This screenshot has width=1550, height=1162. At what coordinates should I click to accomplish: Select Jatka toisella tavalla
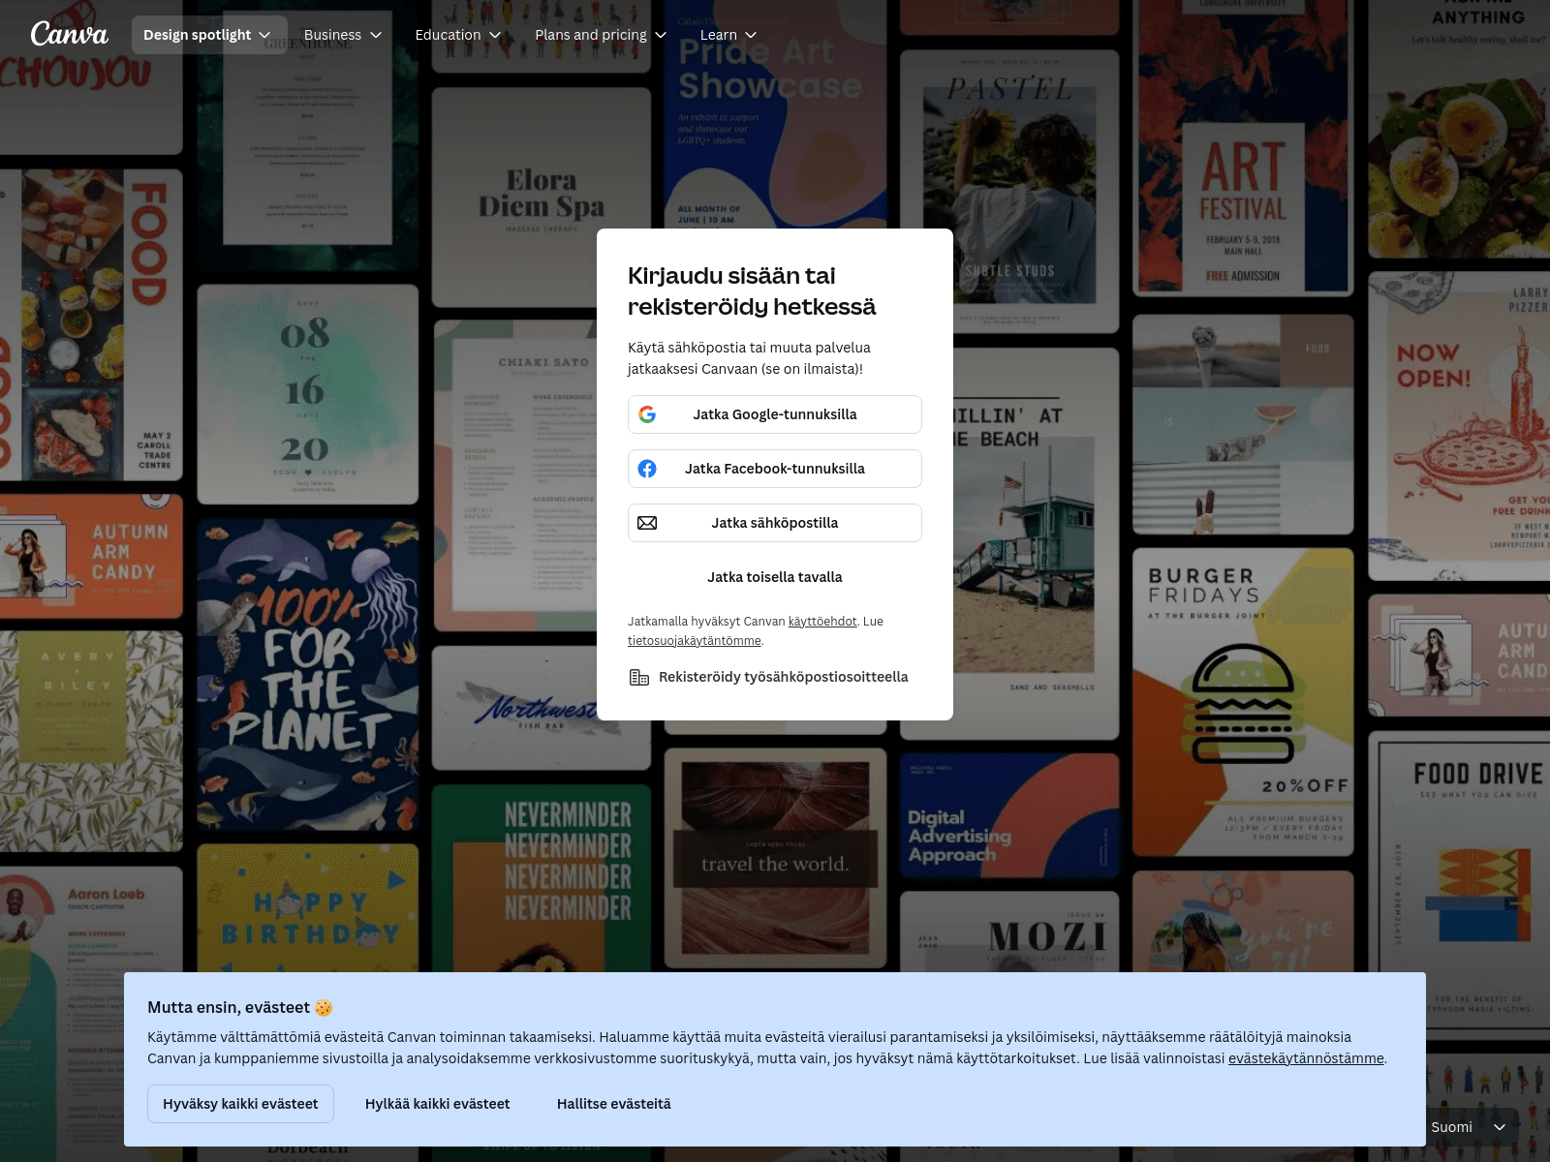click(775, 577)
